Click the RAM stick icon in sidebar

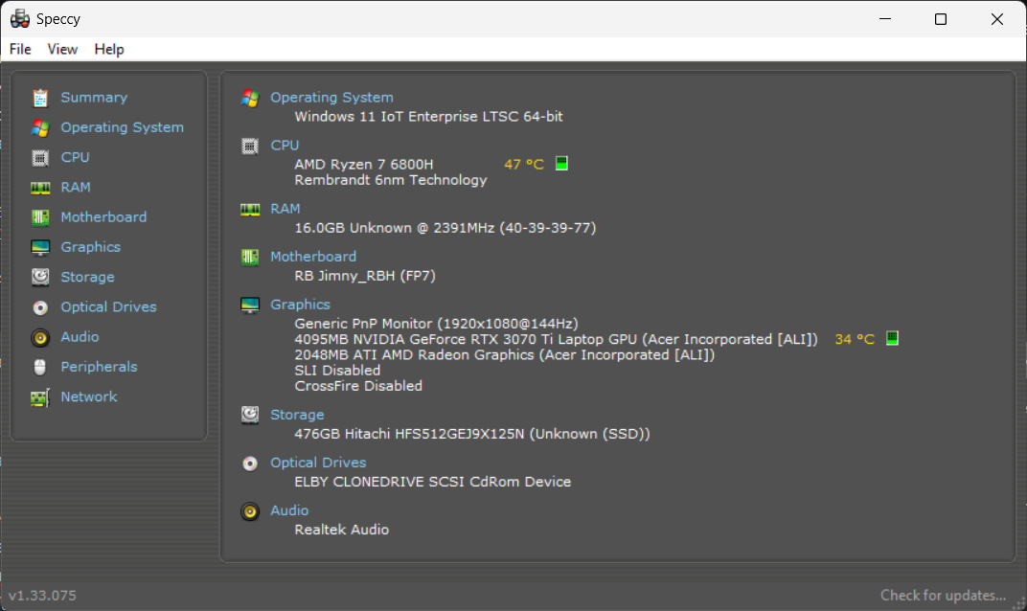40,188
